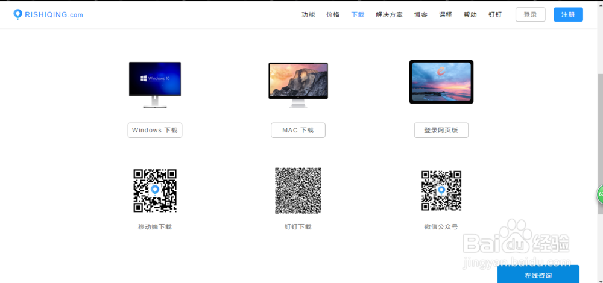Open the 在线咨询 chat button
This screenshot has height=283, width=603.
538,274
